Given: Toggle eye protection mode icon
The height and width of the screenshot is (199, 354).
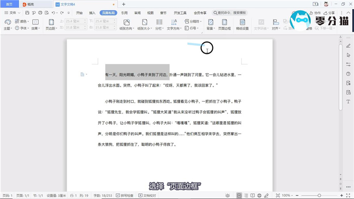Looking at the screenshot, I should tap(227, 195).
